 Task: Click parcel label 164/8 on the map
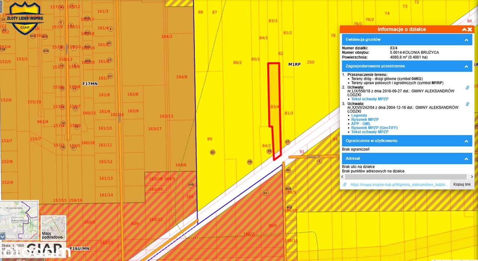pos(181,77)
